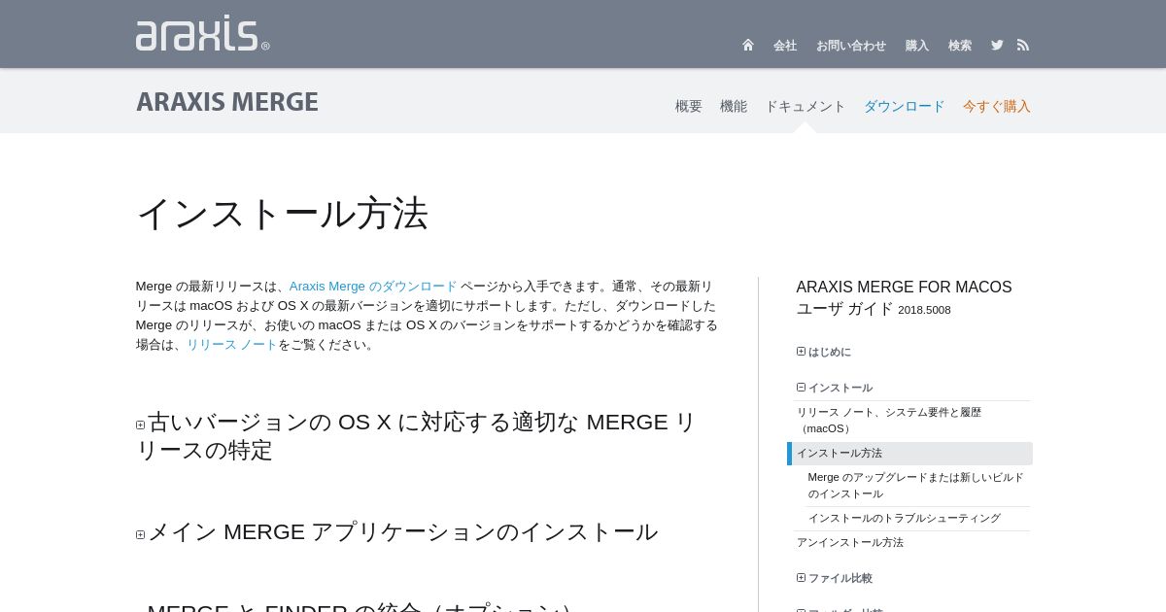Open 検索 in top navigation

pyautogui.click(x=960, y=46)
